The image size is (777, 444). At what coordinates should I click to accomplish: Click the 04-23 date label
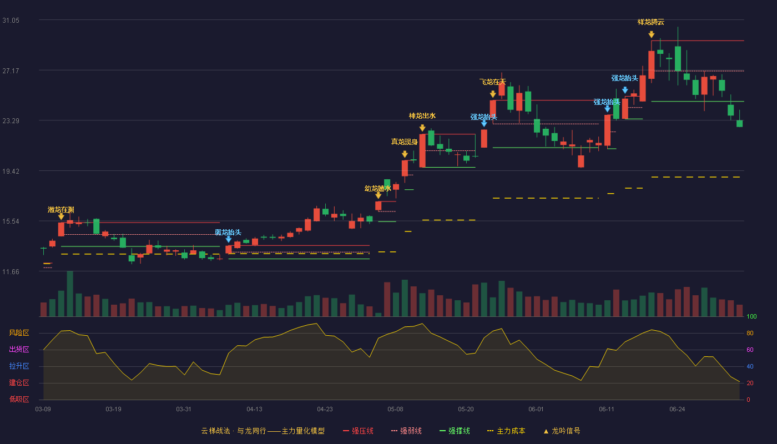[x=325, y=409]
